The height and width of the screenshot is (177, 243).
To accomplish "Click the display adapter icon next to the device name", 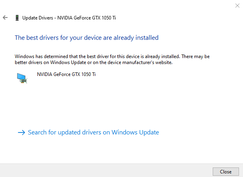I will [x=22, y=78].
